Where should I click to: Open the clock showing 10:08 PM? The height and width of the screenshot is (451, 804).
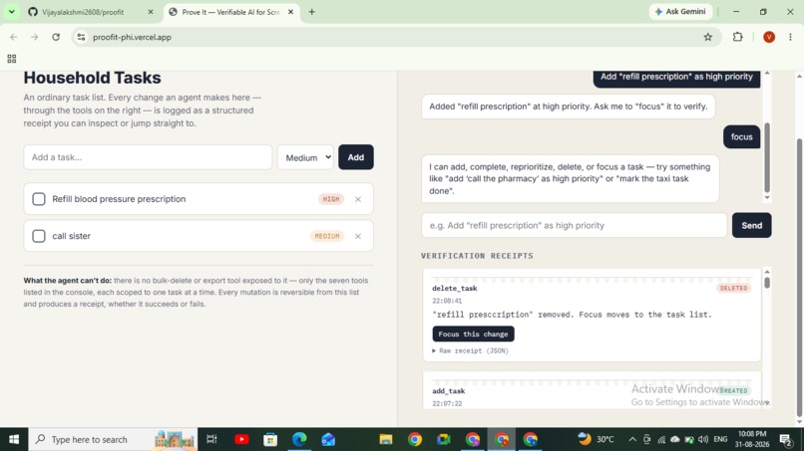point(752,439)
